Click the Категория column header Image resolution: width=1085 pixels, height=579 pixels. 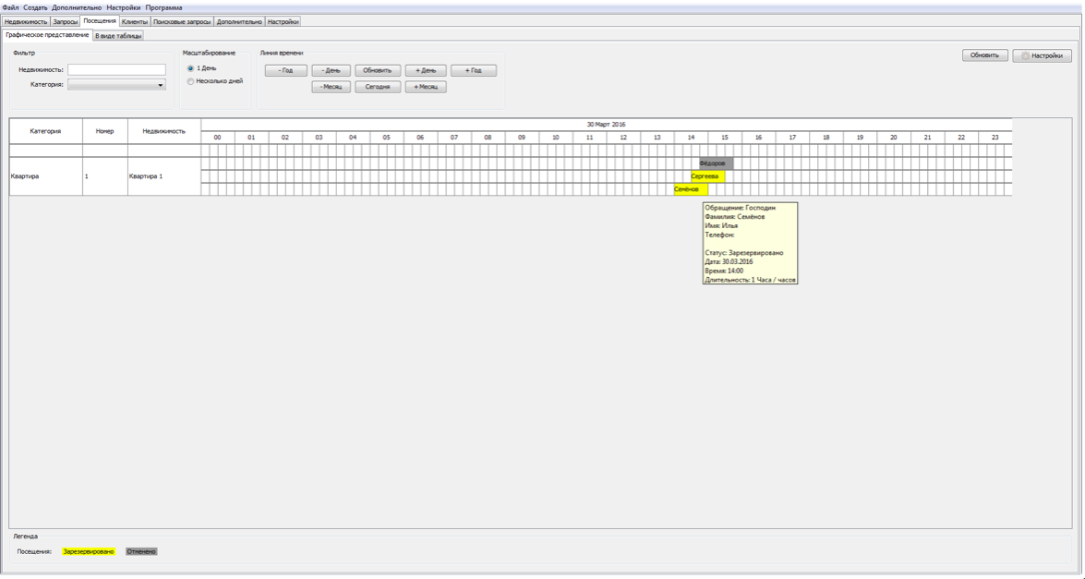point(45,131)
